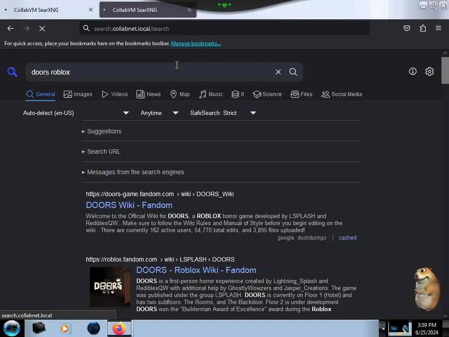This screenshot has height=337, width=449.
Task: Submit search with magnifier button
Action: click(x=293, y=72)
